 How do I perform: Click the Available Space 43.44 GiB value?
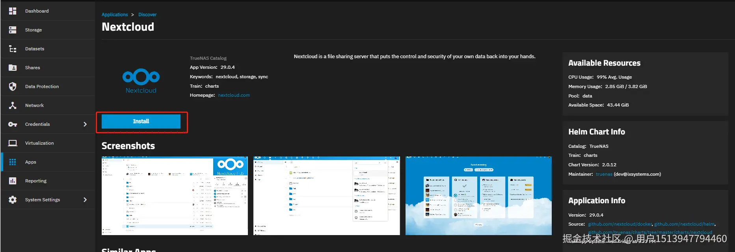pyautogui.click(x=618, y=105)
